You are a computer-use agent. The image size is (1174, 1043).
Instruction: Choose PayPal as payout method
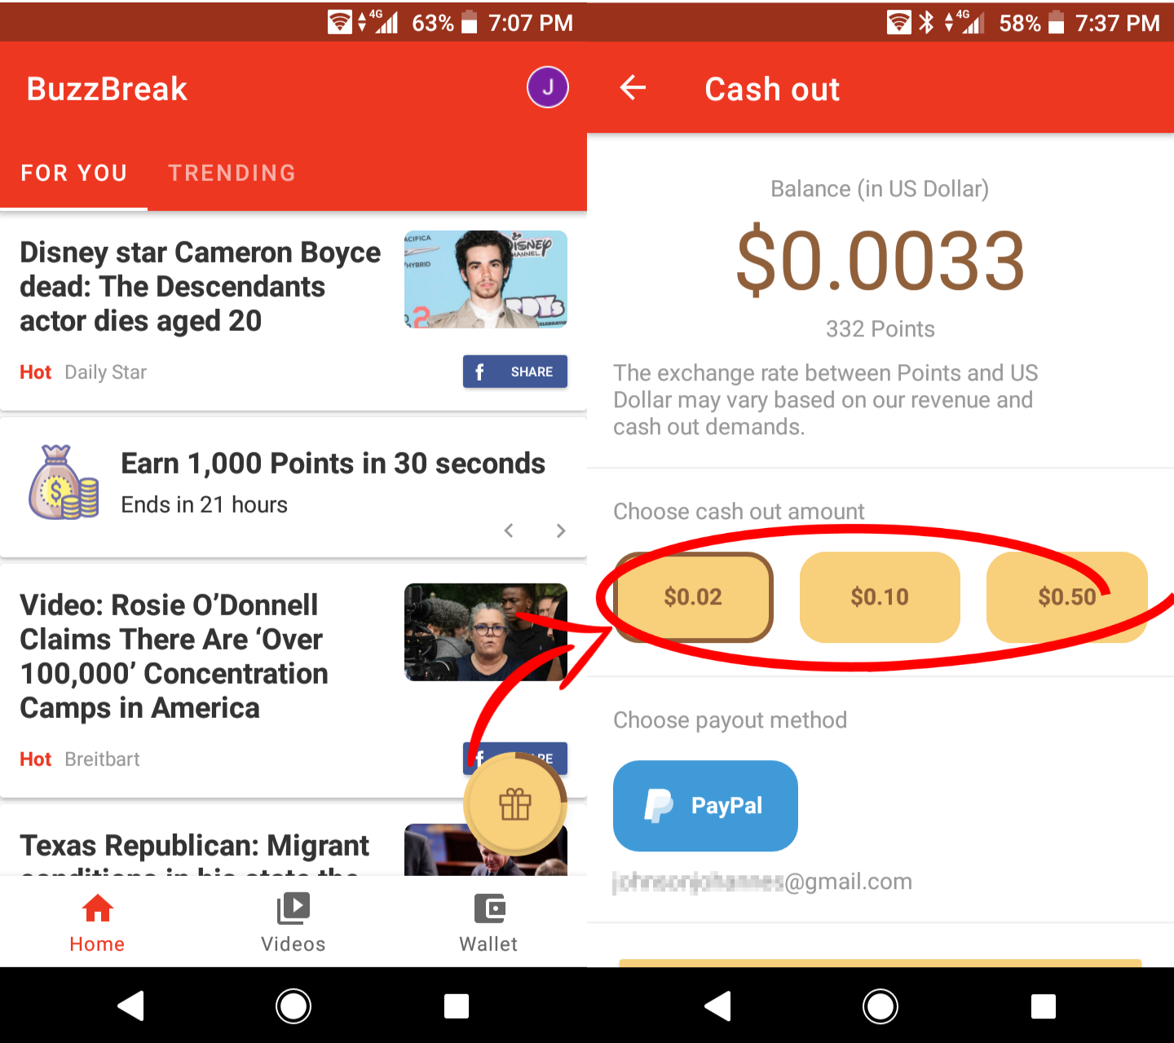pos(705,805)
